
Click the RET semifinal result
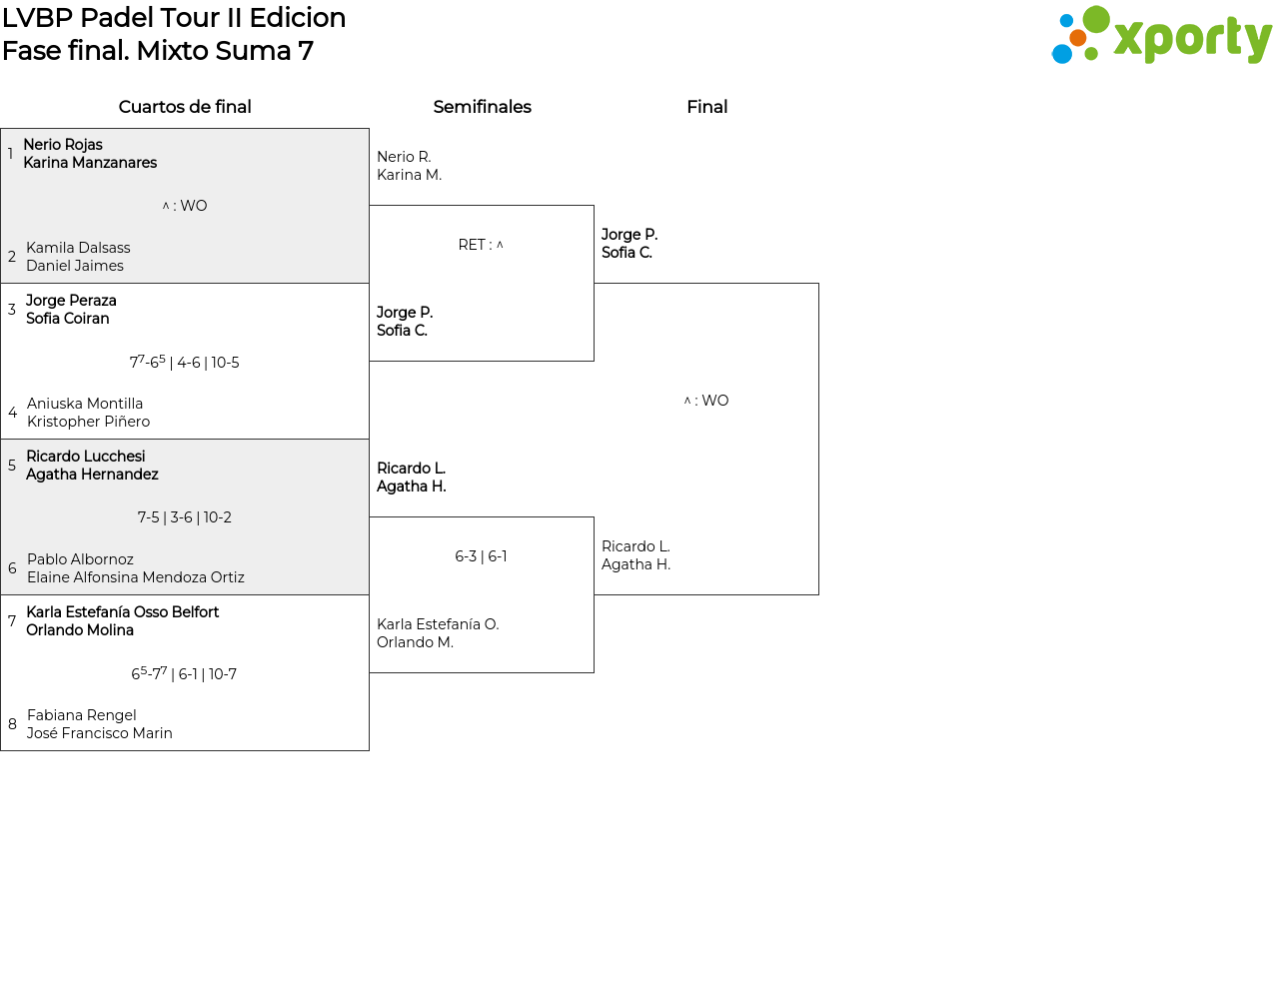tap(481, 245)
